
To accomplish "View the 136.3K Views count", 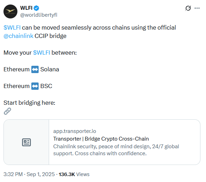I will pyautogui.click(x=74, y=174).
